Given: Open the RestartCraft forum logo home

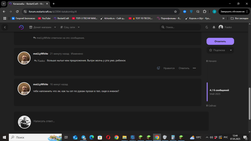Looking at the screenshot, I should click(x=21, y=27).
